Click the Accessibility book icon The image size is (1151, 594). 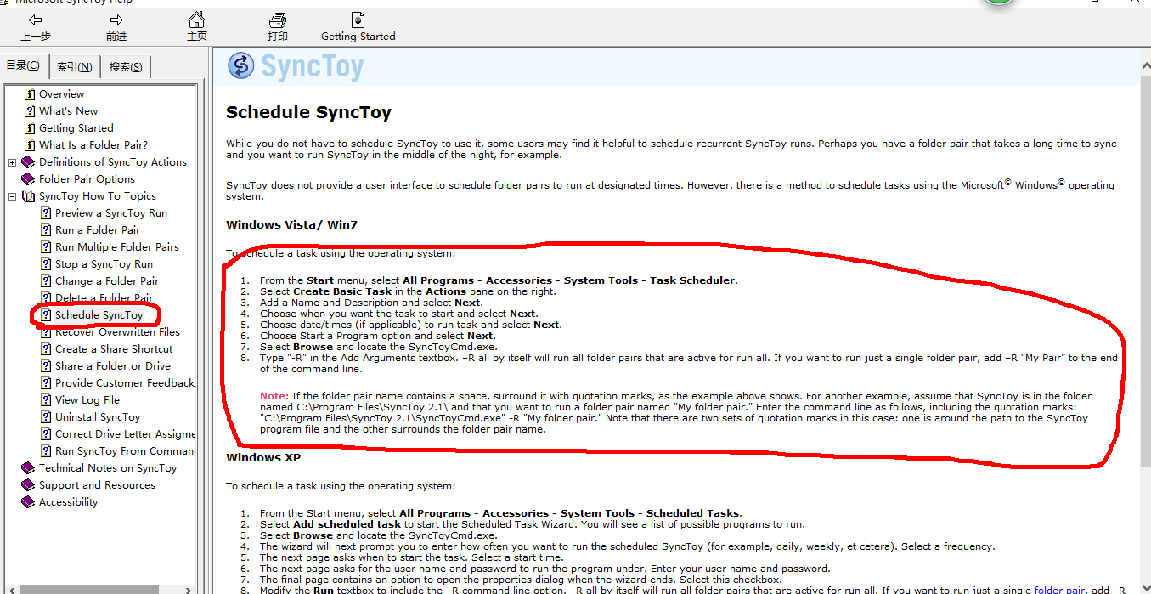pos(28,502)
